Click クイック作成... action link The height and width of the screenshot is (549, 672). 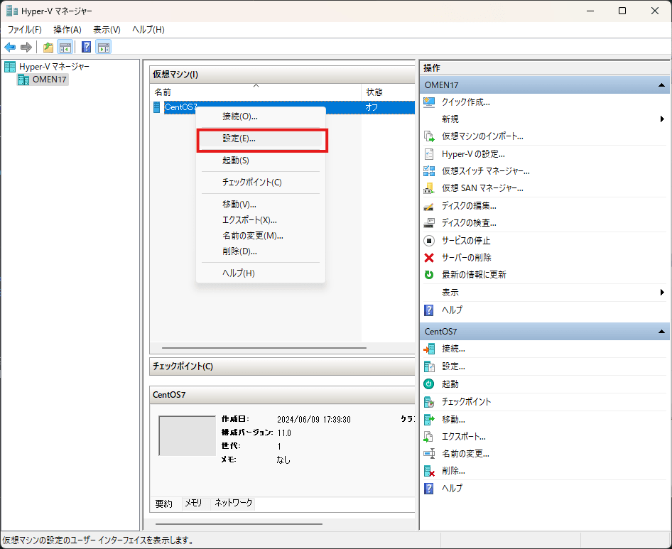point(466,102)
